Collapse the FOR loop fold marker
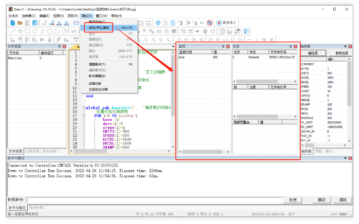 pos(84,116)
